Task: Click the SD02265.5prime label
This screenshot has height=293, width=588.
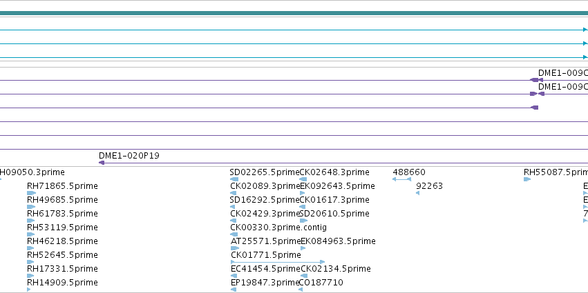Action: pos(265,172)
